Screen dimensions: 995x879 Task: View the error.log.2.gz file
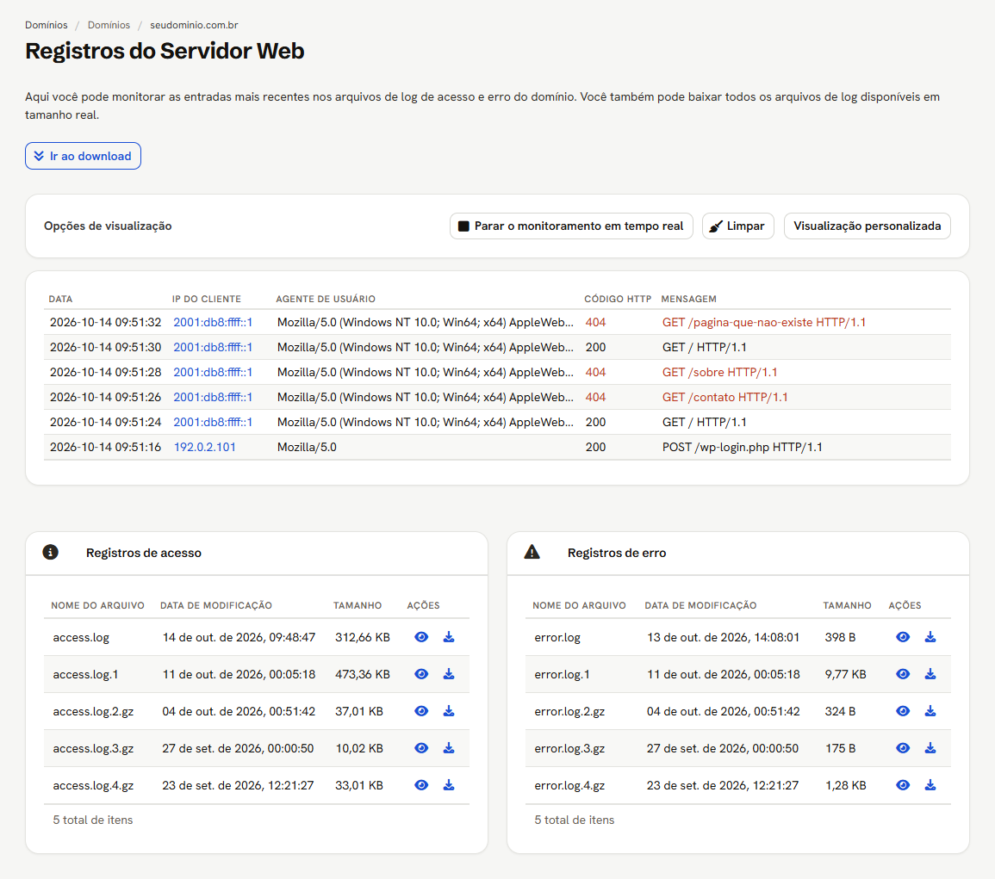tap(903, 711)
